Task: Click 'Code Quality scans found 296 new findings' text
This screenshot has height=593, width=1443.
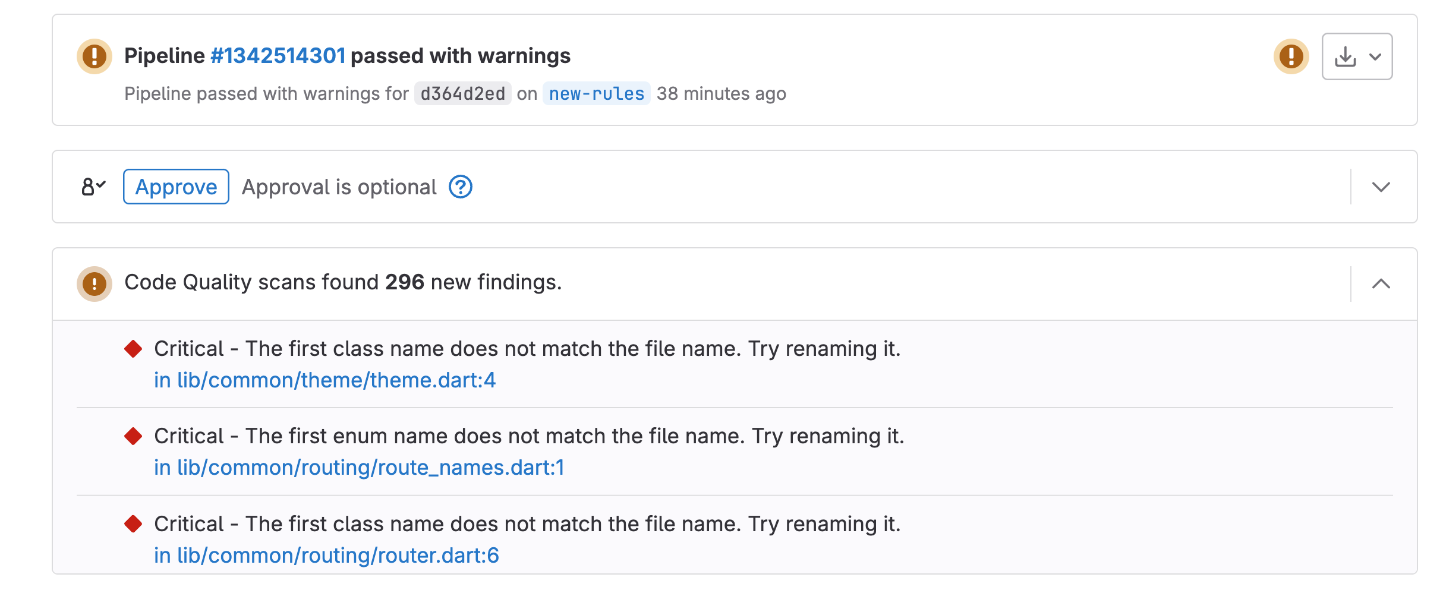Action: tap(343, 282)
